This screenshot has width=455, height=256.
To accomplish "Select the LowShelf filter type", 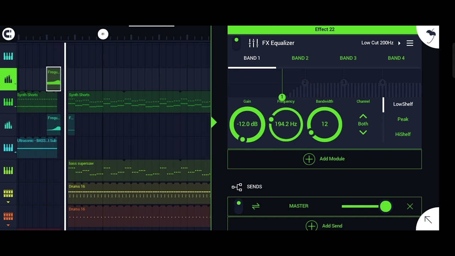I will pos(403,104).
